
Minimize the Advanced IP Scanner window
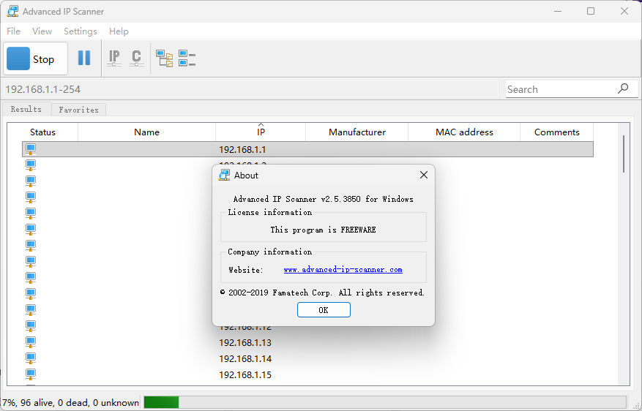coord(557,11)
